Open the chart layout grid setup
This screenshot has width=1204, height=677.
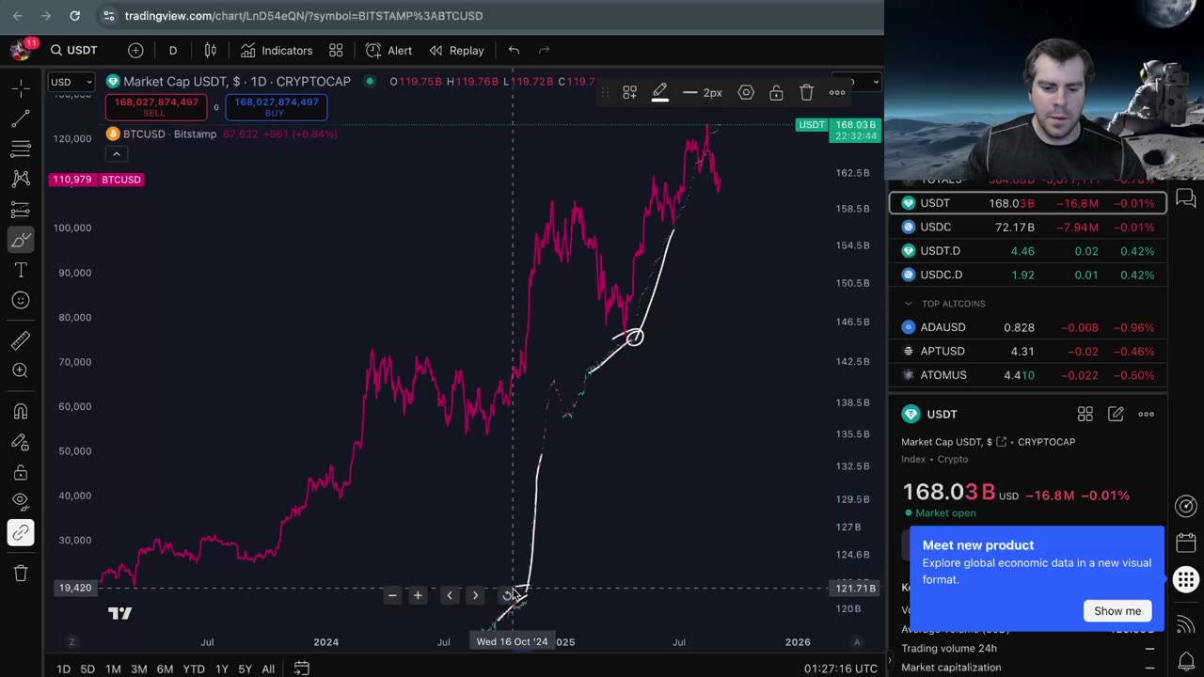[336, 50]
